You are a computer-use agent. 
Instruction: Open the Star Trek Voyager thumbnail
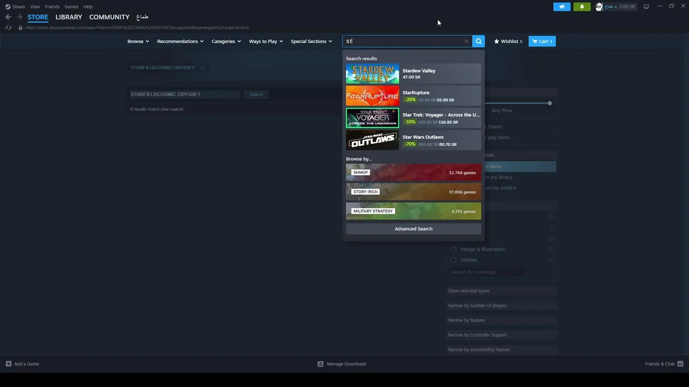coord(372,118)
